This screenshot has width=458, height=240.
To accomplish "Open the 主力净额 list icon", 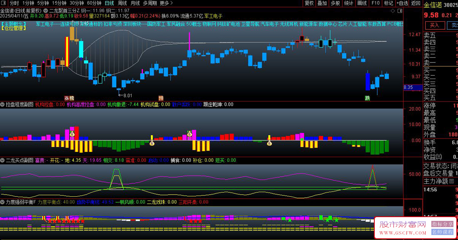I will (x=452, y=181).
